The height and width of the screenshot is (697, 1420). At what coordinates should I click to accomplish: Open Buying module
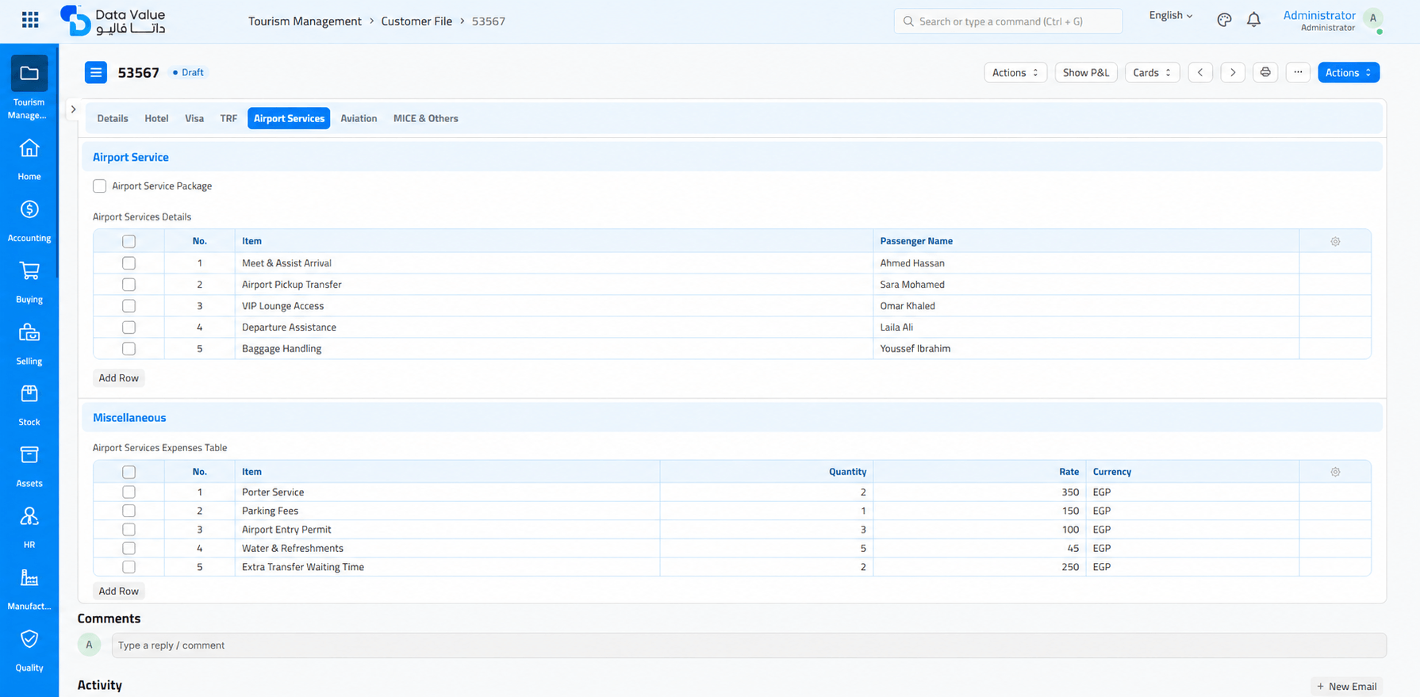(x=29, y=282)
